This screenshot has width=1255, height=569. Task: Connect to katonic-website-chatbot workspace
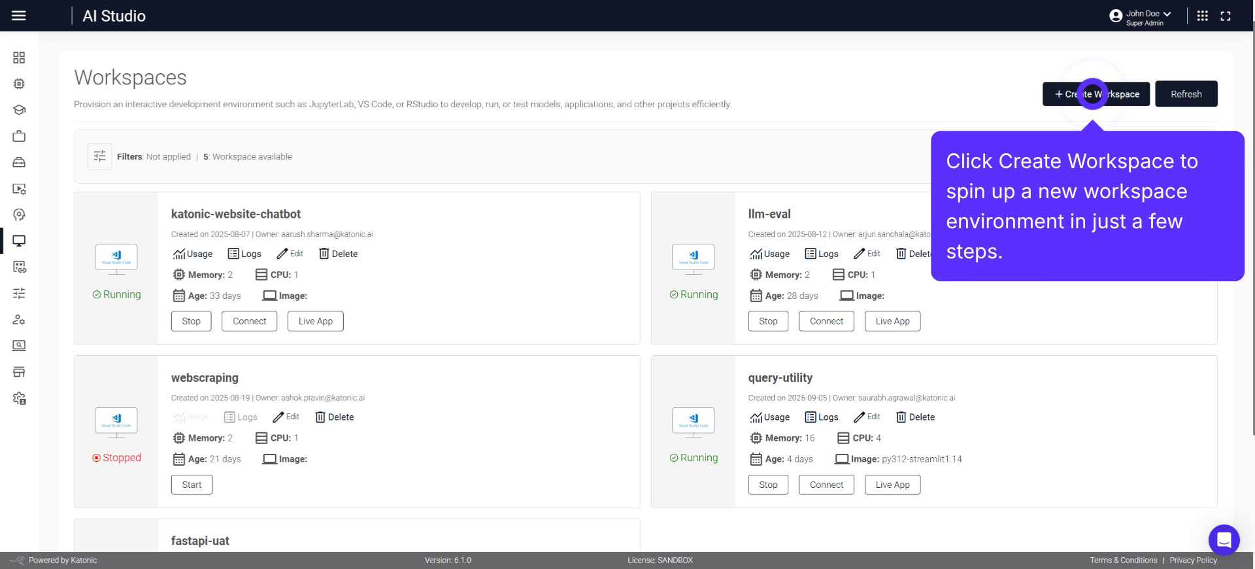point(249,321)
